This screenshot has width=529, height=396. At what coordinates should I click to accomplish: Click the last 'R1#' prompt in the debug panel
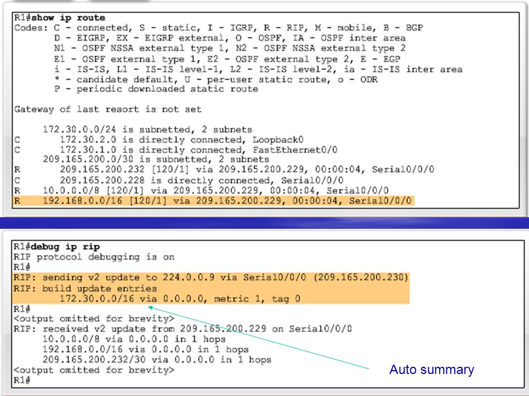tap(22, 380)
